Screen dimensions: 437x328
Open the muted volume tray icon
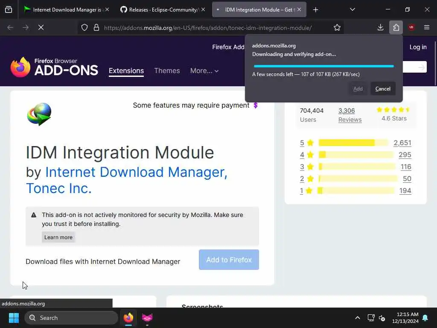click(382, 318)
